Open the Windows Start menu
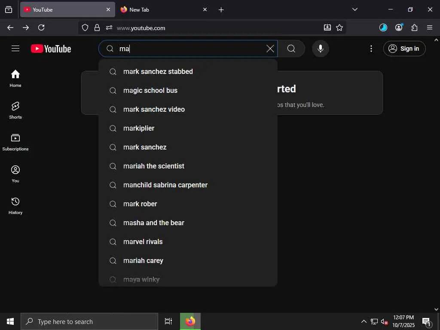Image resolution: width=440 pixels, height=330 pixels. (10, 321)
